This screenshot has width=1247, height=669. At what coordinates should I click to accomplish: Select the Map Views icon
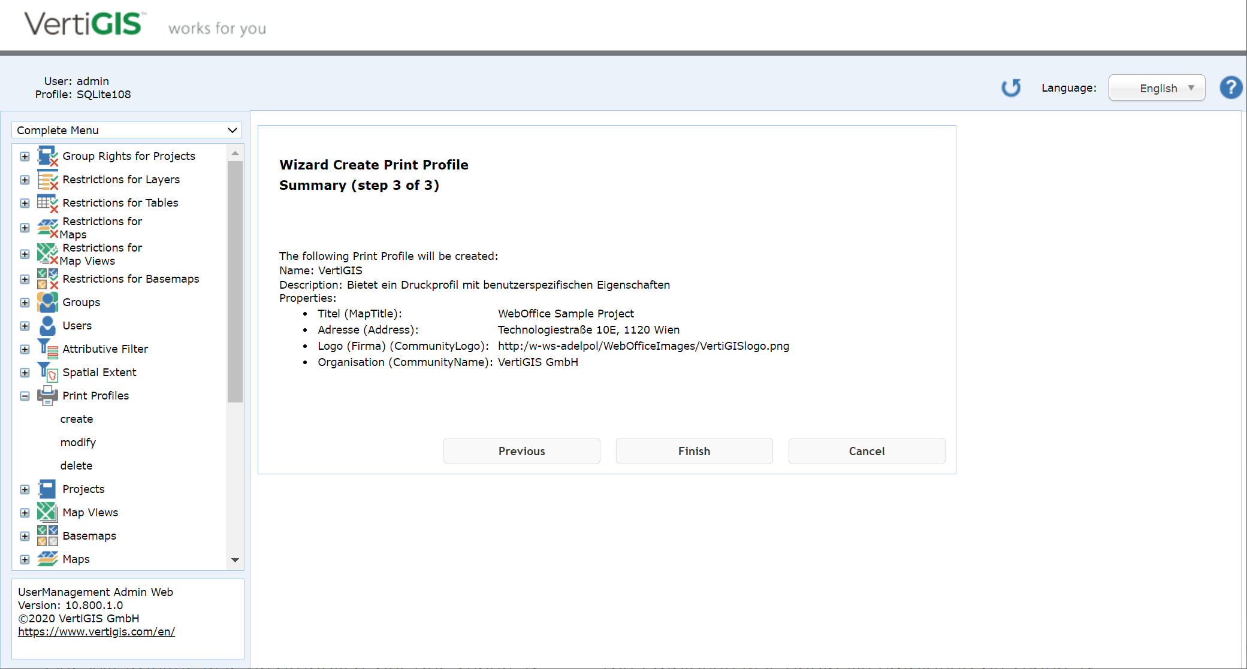coord(46,512)
